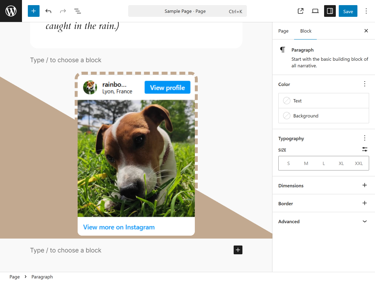Click the View Page external link icon
This screenshot has height=281, width=375.
point(301,11)
